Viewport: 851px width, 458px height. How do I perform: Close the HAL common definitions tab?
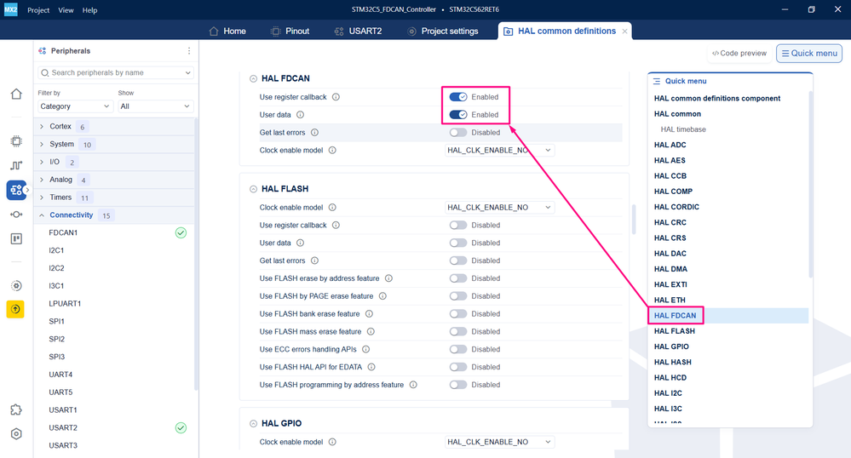[x=624, y=31]
